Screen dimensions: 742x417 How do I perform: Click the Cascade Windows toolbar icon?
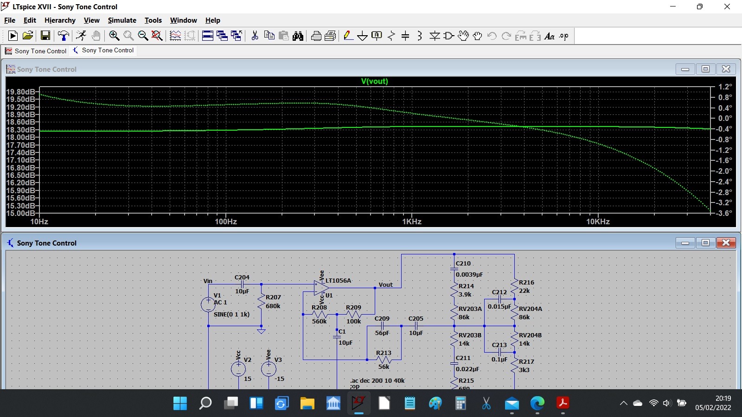coord(222,36)
